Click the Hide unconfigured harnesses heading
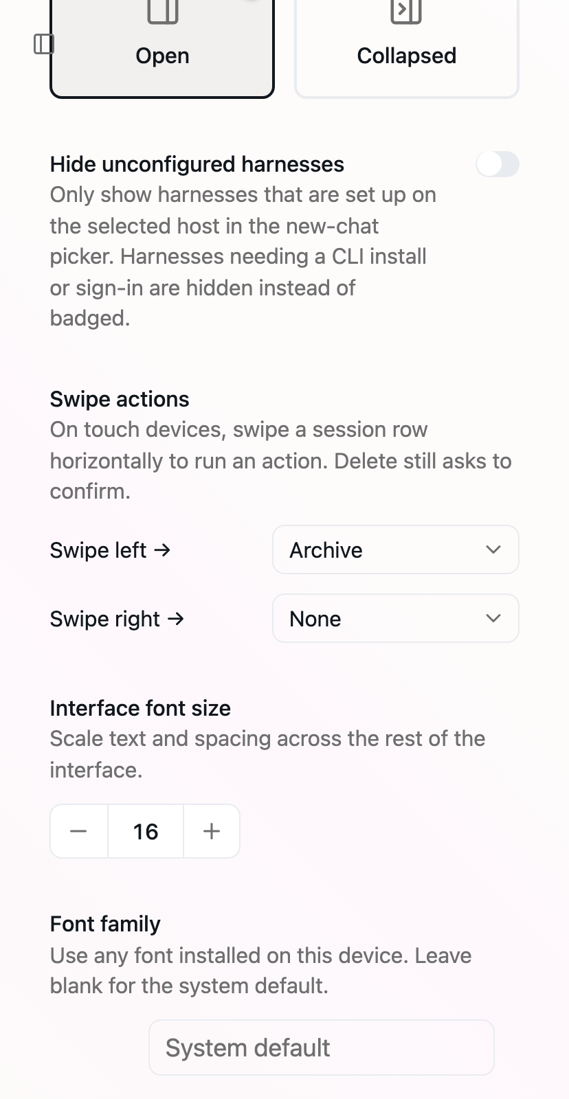This screenshot has width=569, height=1099. pyautogui.click(x=197, y=164)
